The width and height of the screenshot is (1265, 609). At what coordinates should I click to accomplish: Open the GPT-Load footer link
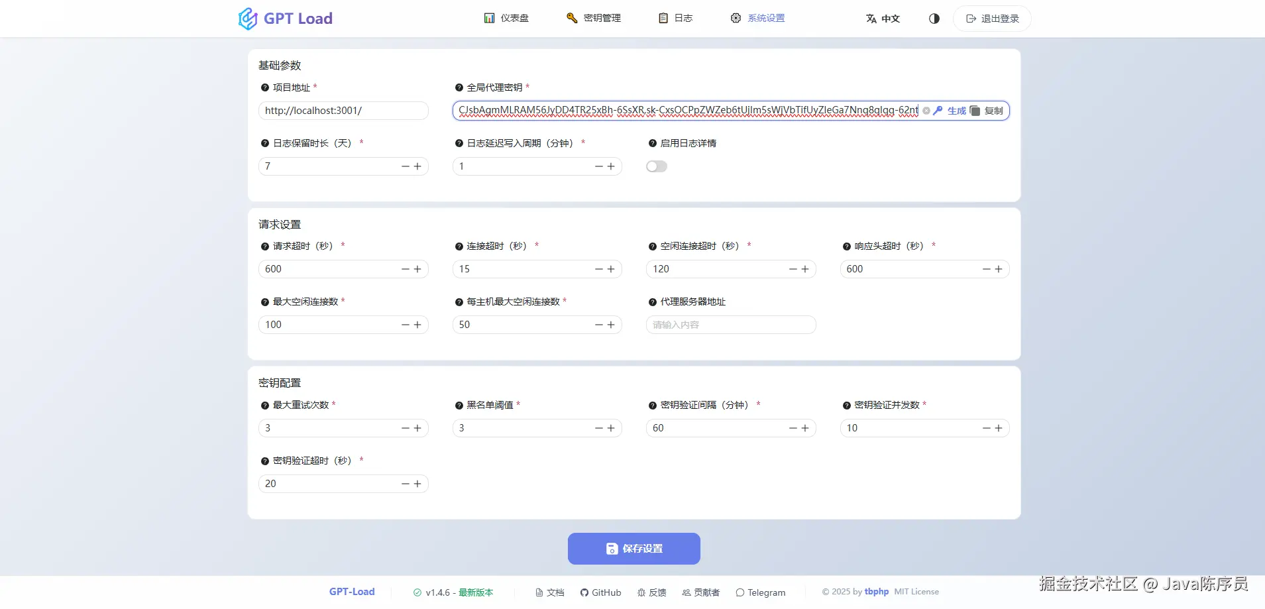(352, 592)
